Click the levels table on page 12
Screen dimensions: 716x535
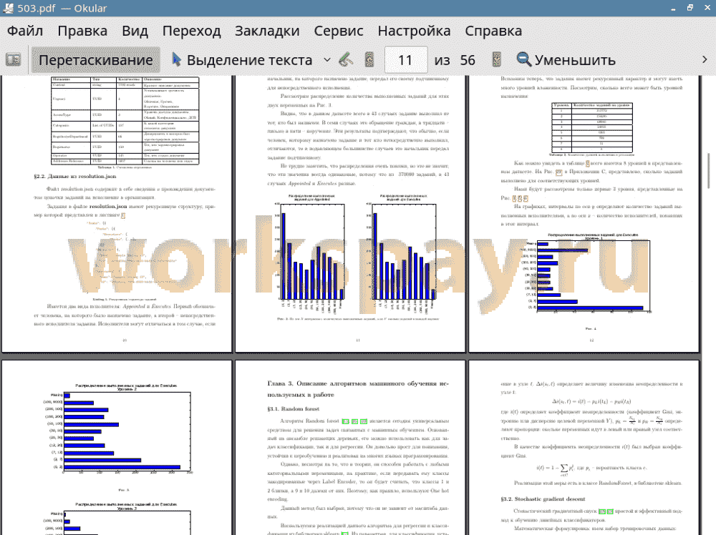(x=592, y=127)
